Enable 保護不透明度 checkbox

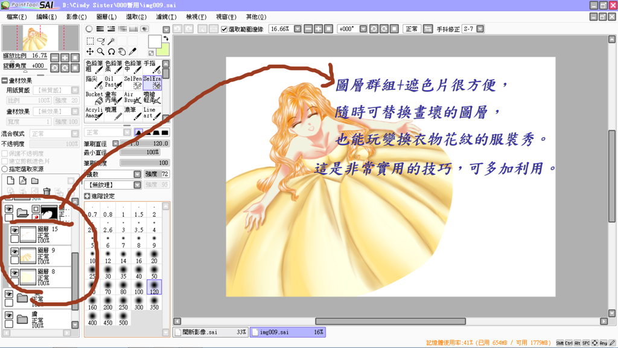pos(5,153)
